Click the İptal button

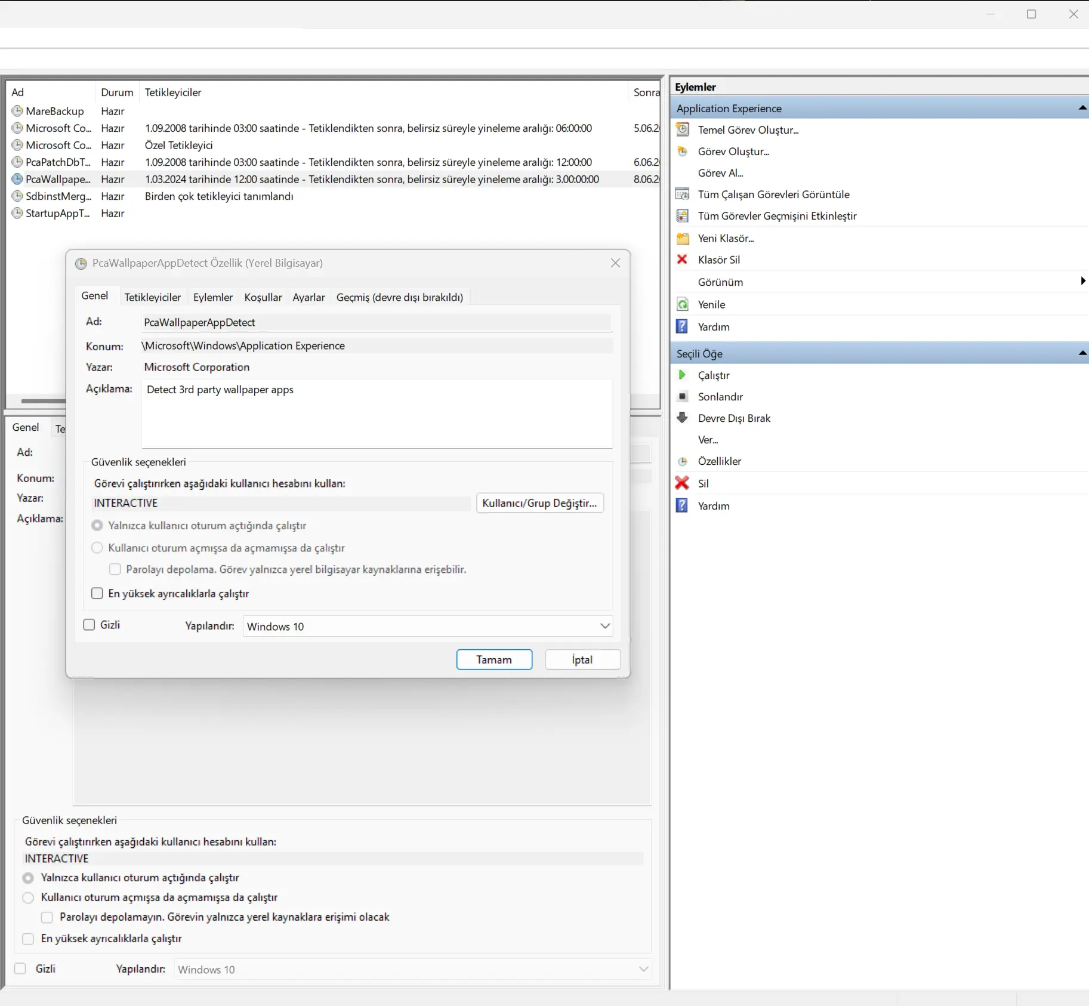coord(582,659)
